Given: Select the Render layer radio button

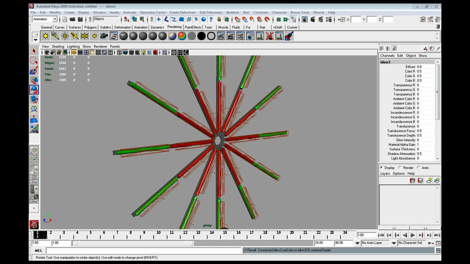Looking at the screenshot, I should click(399, 168).
